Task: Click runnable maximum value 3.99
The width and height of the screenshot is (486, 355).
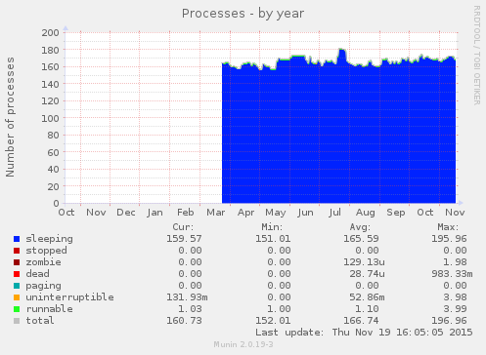Action: (456, 309)
